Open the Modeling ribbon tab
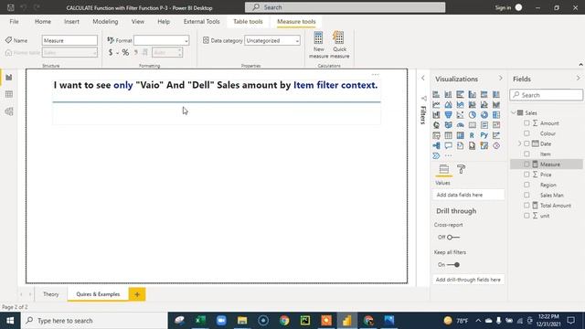Image resolution: width=585 pixels, height=329 pixels. [105, 22]
